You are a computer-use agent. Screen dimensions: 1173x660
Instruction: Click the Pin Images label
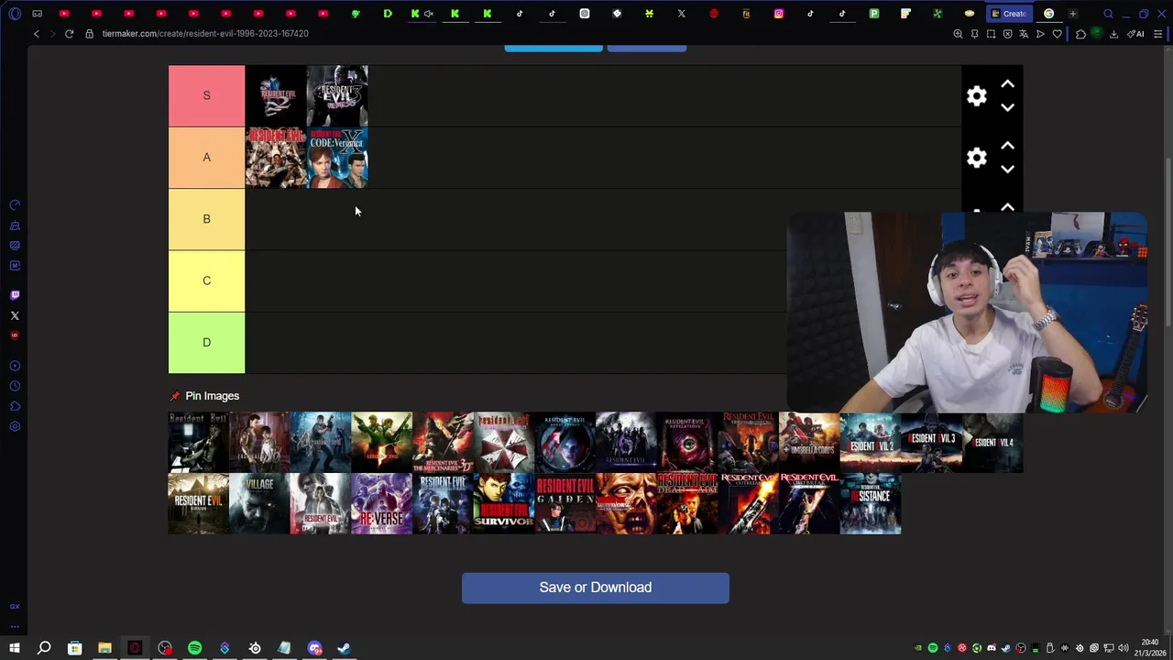pos(212,396)
